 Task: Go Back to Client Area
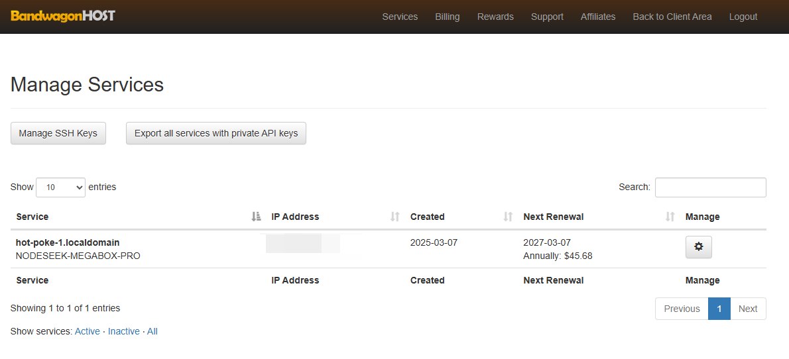[x=672, y=17]
